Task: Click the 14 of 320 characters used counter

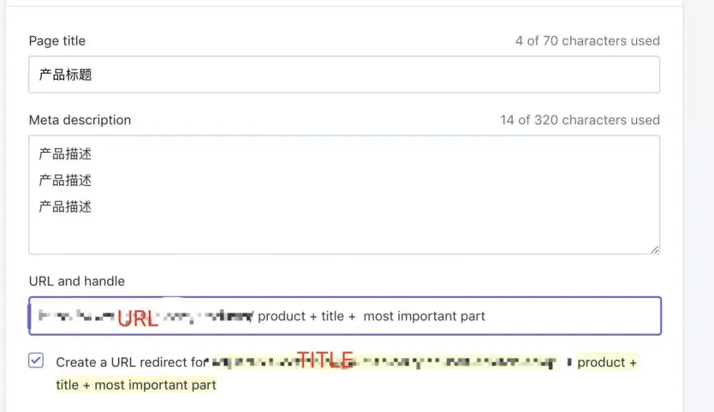Action: [580, 120]
